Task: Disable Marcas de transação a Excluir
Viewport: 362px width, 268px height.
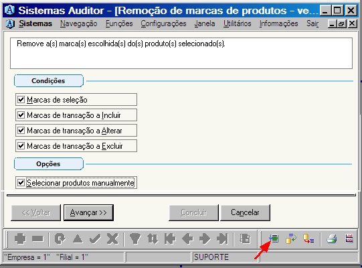Action: click(21, 146)
